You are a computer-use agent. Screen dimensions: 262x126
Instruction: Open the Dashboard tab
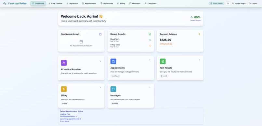pos(38,3)
